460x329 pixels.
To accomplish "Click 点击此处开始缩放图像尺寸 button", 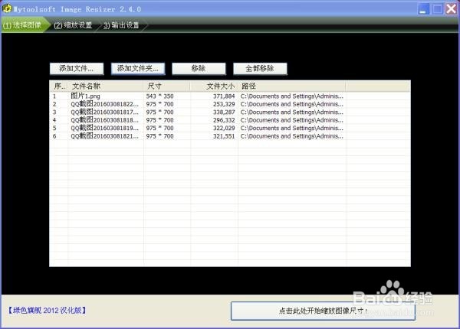I will (323, 311).
